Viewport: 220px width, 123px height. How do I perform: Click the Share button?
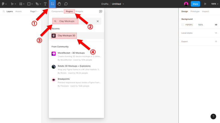click(195, 4)
